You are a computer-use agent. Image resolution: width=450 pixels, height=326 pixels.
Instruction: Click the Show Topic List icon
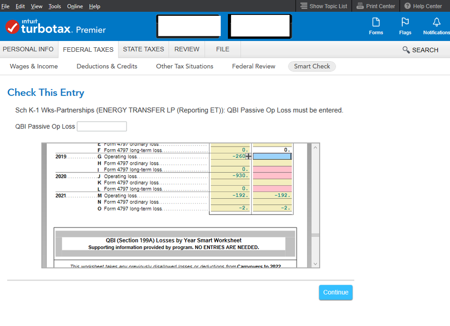[304, 6]
